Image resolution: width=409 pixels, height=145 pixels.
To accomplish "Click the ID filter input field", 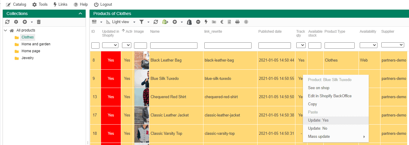I will pyautogui.click(x=95, y=45).
